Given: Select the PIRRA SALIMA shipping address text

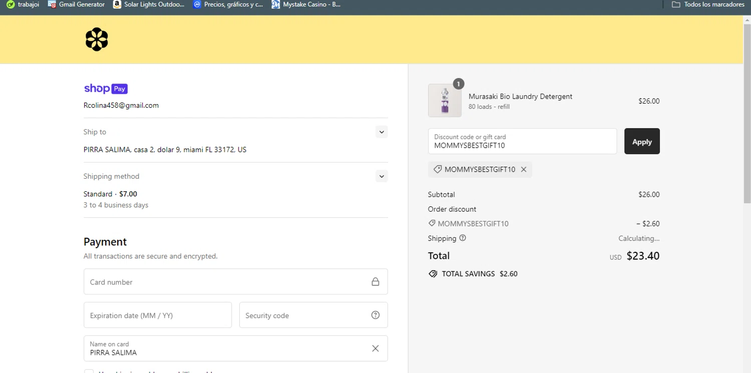Looking at the screenshot, I should pos(165,150).
